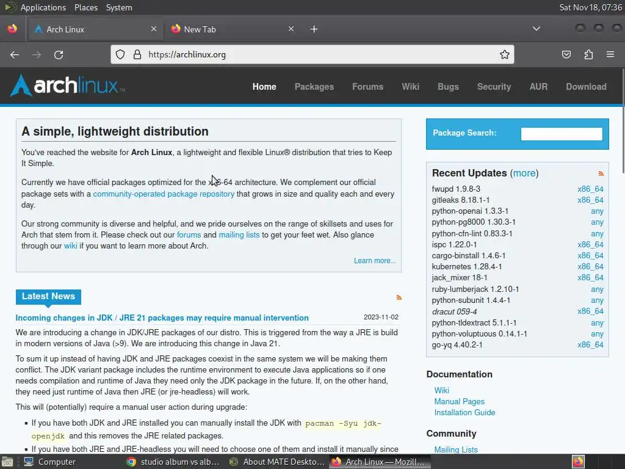The width and height of the screenshot is (625, 469).
Task: Open the Bugs nav item
Action: 448,87
